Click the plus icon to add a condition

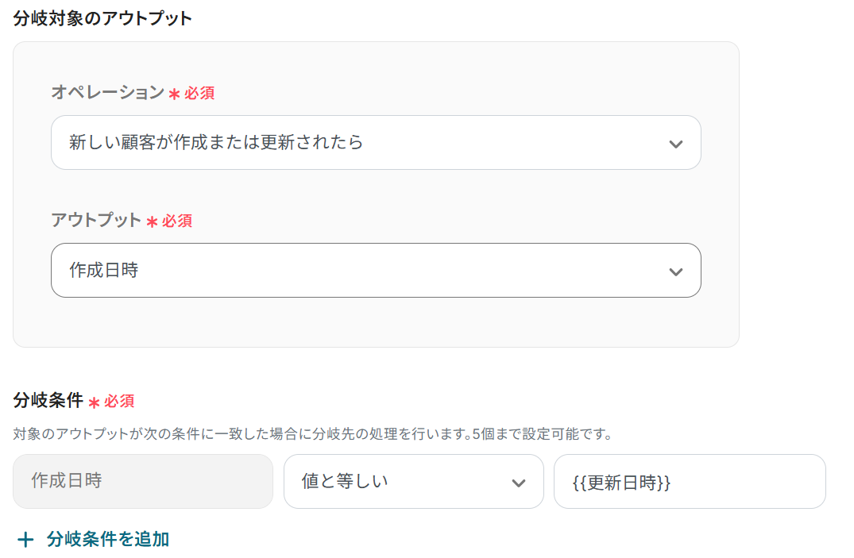pyautogui.click(x=25, y=540)
